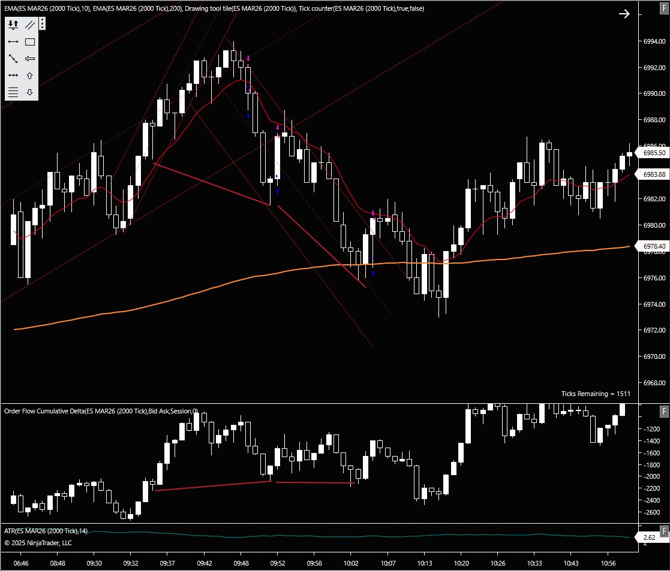Select the Arrow Up marker tool
This screenshot has width=670, height=571.
30,74
